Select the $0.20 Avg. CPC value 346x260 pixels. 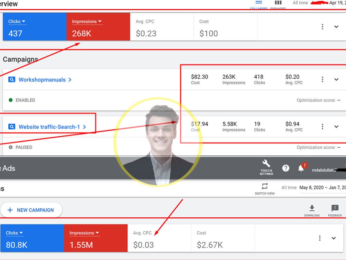pos(292,77)
